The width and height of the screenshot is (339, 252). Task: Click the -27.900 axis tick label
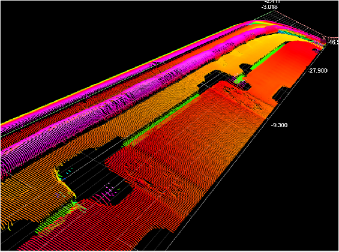pyautogui.click(x=317, y=71)
